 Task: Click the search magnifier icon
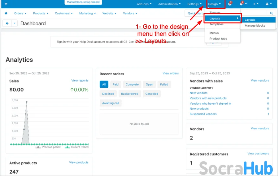coord(271,13)
